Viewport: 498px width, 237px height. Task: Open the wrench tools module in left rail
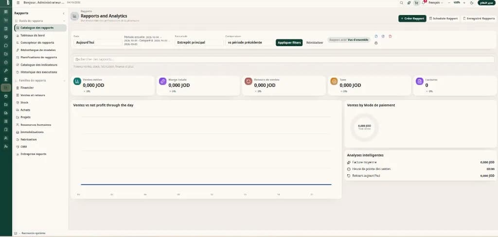(6, 70)
